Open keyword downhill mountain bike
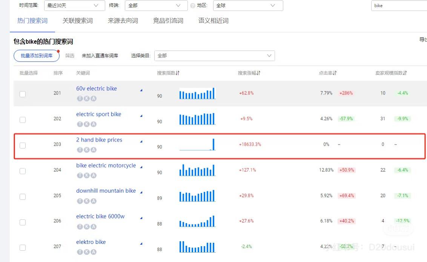This screenshot has width=427, height=262. tap(106, 191)
